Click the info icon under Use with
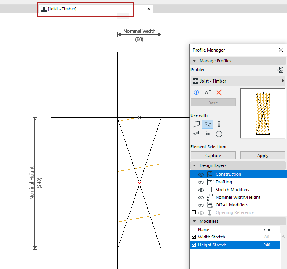This screenshot has width=287, height=269. tap(219, 134)
